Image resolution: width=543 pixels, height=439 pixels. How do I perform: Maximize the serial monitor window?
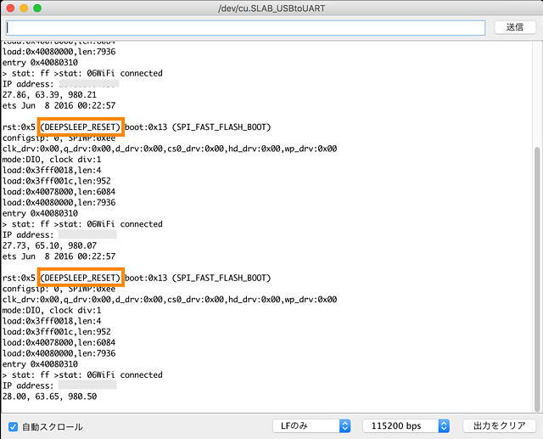pyautogui.click(x=37, y=8)
